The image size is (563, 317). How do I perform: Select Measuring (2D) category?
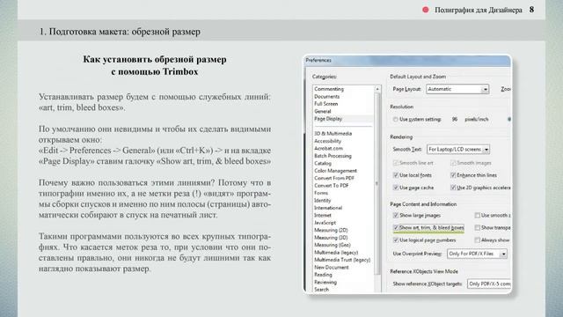point(331,230)
